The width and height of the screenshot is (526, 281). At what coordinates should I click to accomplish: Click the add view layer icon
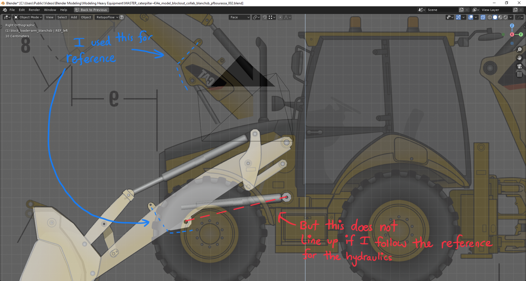(x=515, y=10)
